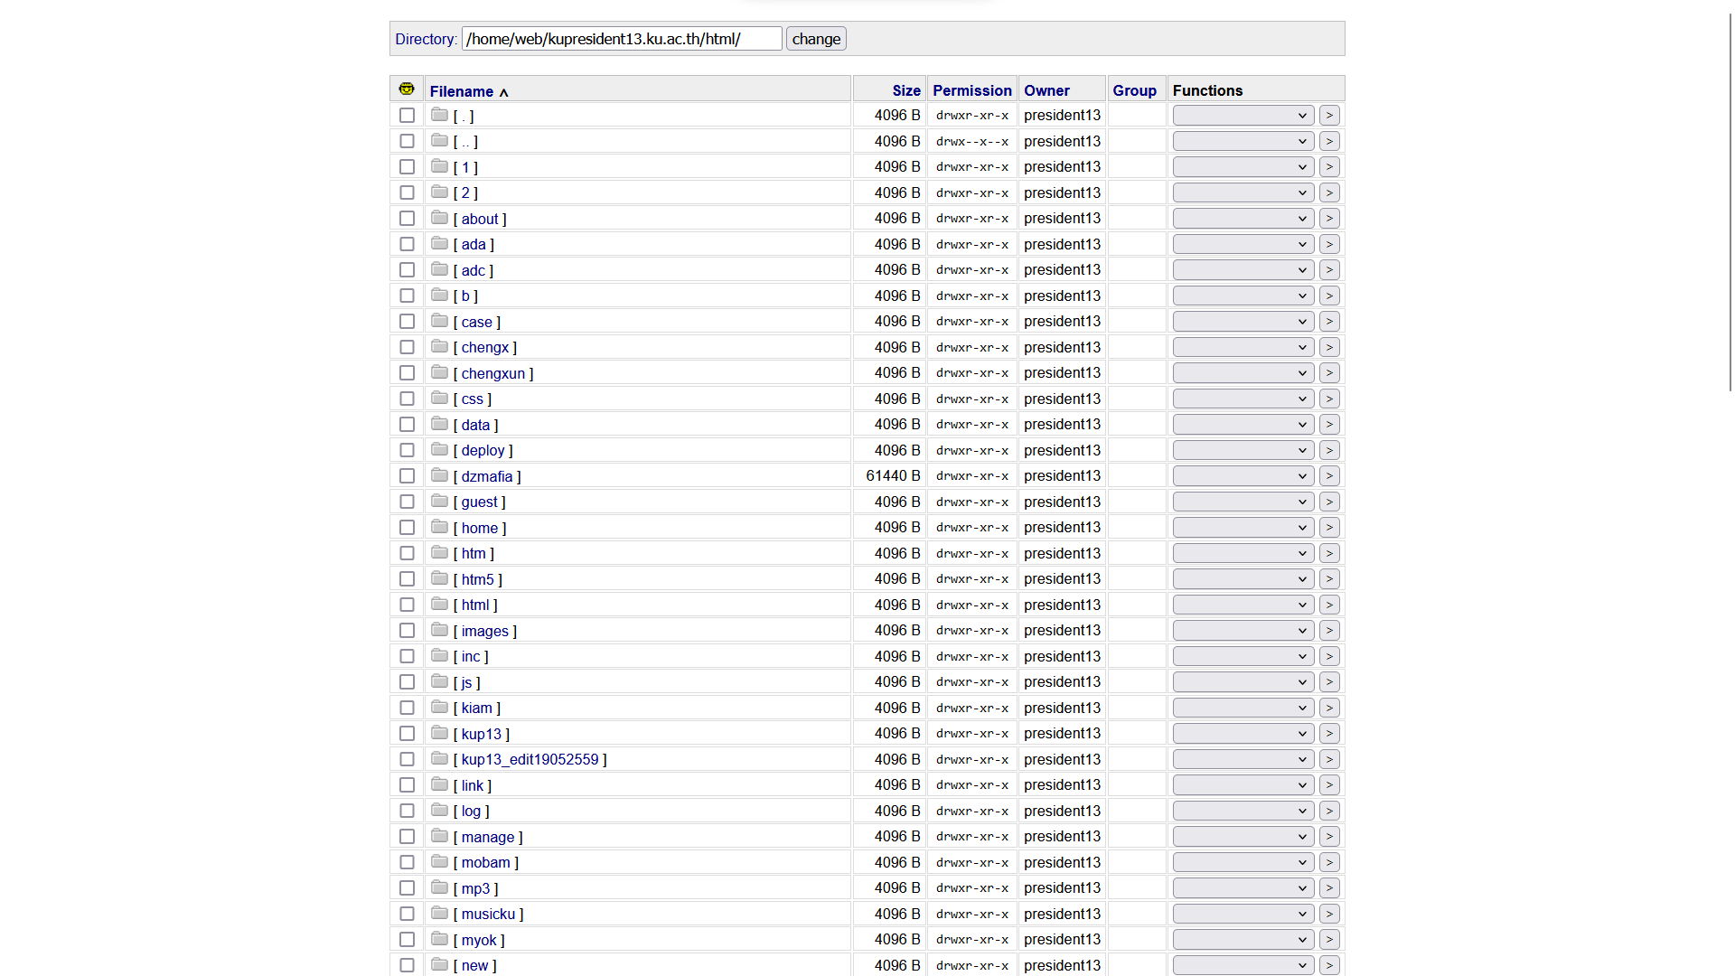Click the go arrow button for the about row
Image resolution: width=1735 pixels, height=976 pixels.
point(1329,219)
